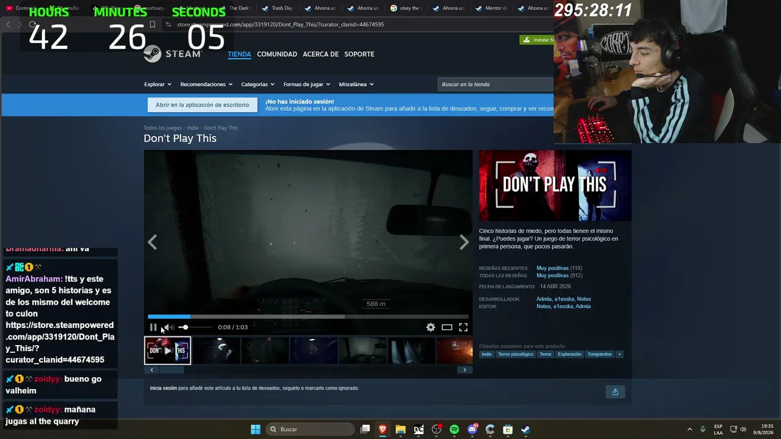
Task: Open all reviews Muy positivas link
Action: pos(552,276)
